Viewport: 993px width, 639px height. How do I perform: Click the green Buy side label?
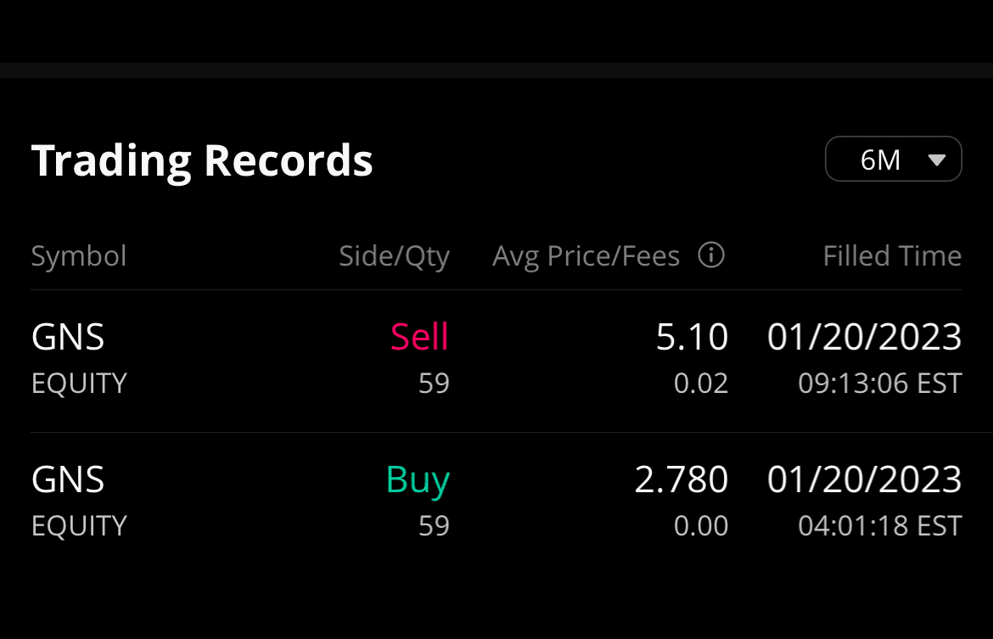[418, 480]
